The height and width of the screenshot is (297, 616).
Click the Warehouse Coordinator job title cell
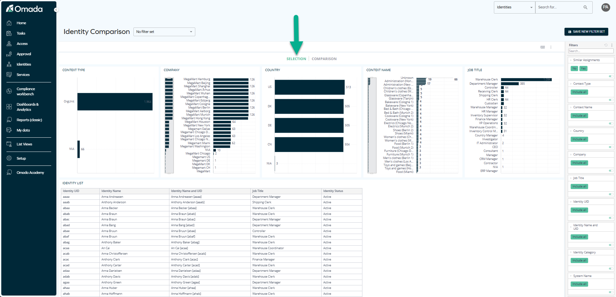(x=286, y=248)
